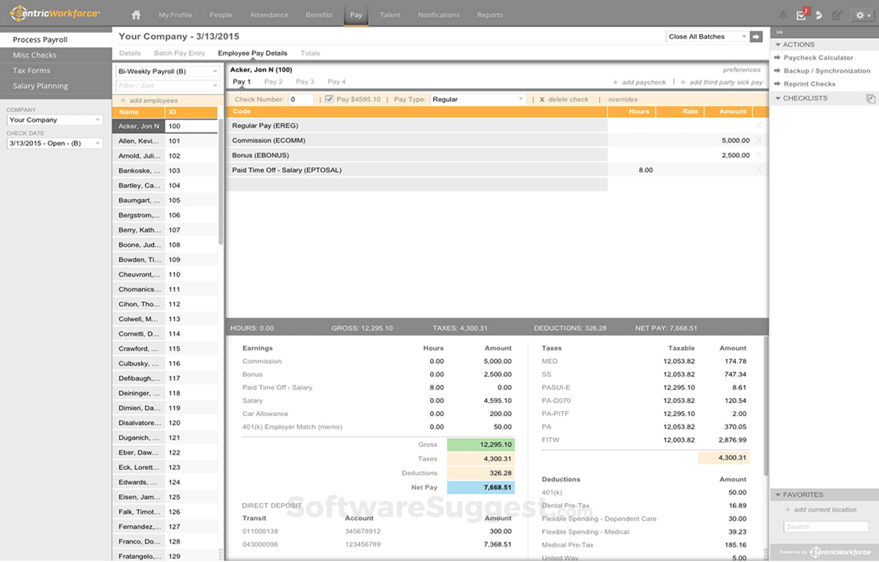Screen dimensions: 879x562
Task: Click the sync arrows icon in top bar
Action: (819, 15)
